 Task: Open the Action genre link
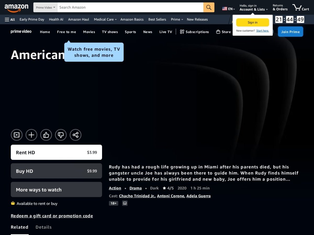click(x=115, y=188)
